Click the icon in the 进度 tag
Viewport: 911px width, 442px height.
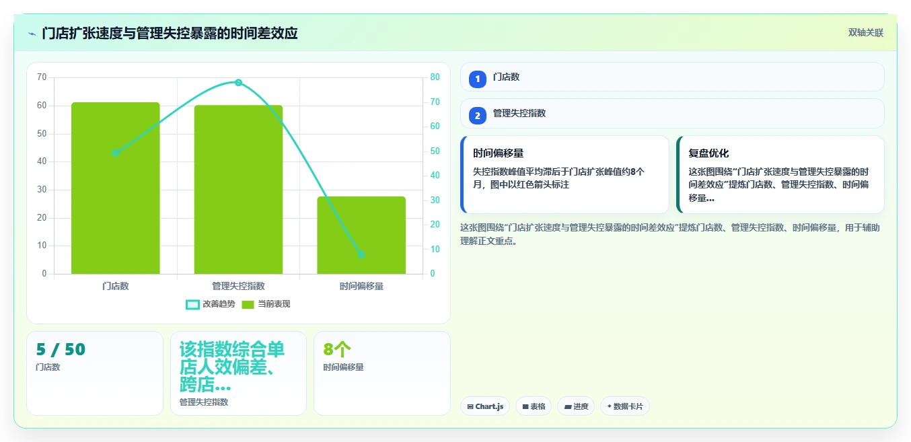[x=568, y=407]
